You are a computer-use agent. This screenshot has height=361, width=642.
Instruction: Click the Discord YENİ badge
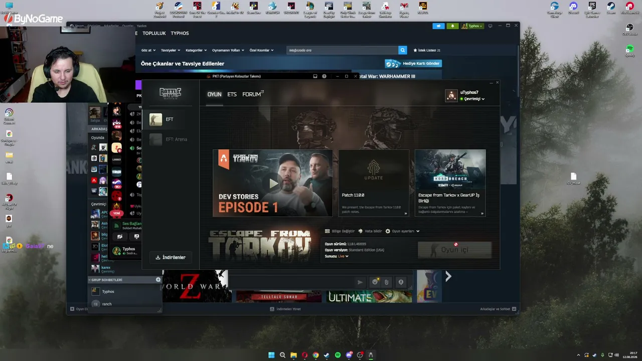[x=116, y=213]
